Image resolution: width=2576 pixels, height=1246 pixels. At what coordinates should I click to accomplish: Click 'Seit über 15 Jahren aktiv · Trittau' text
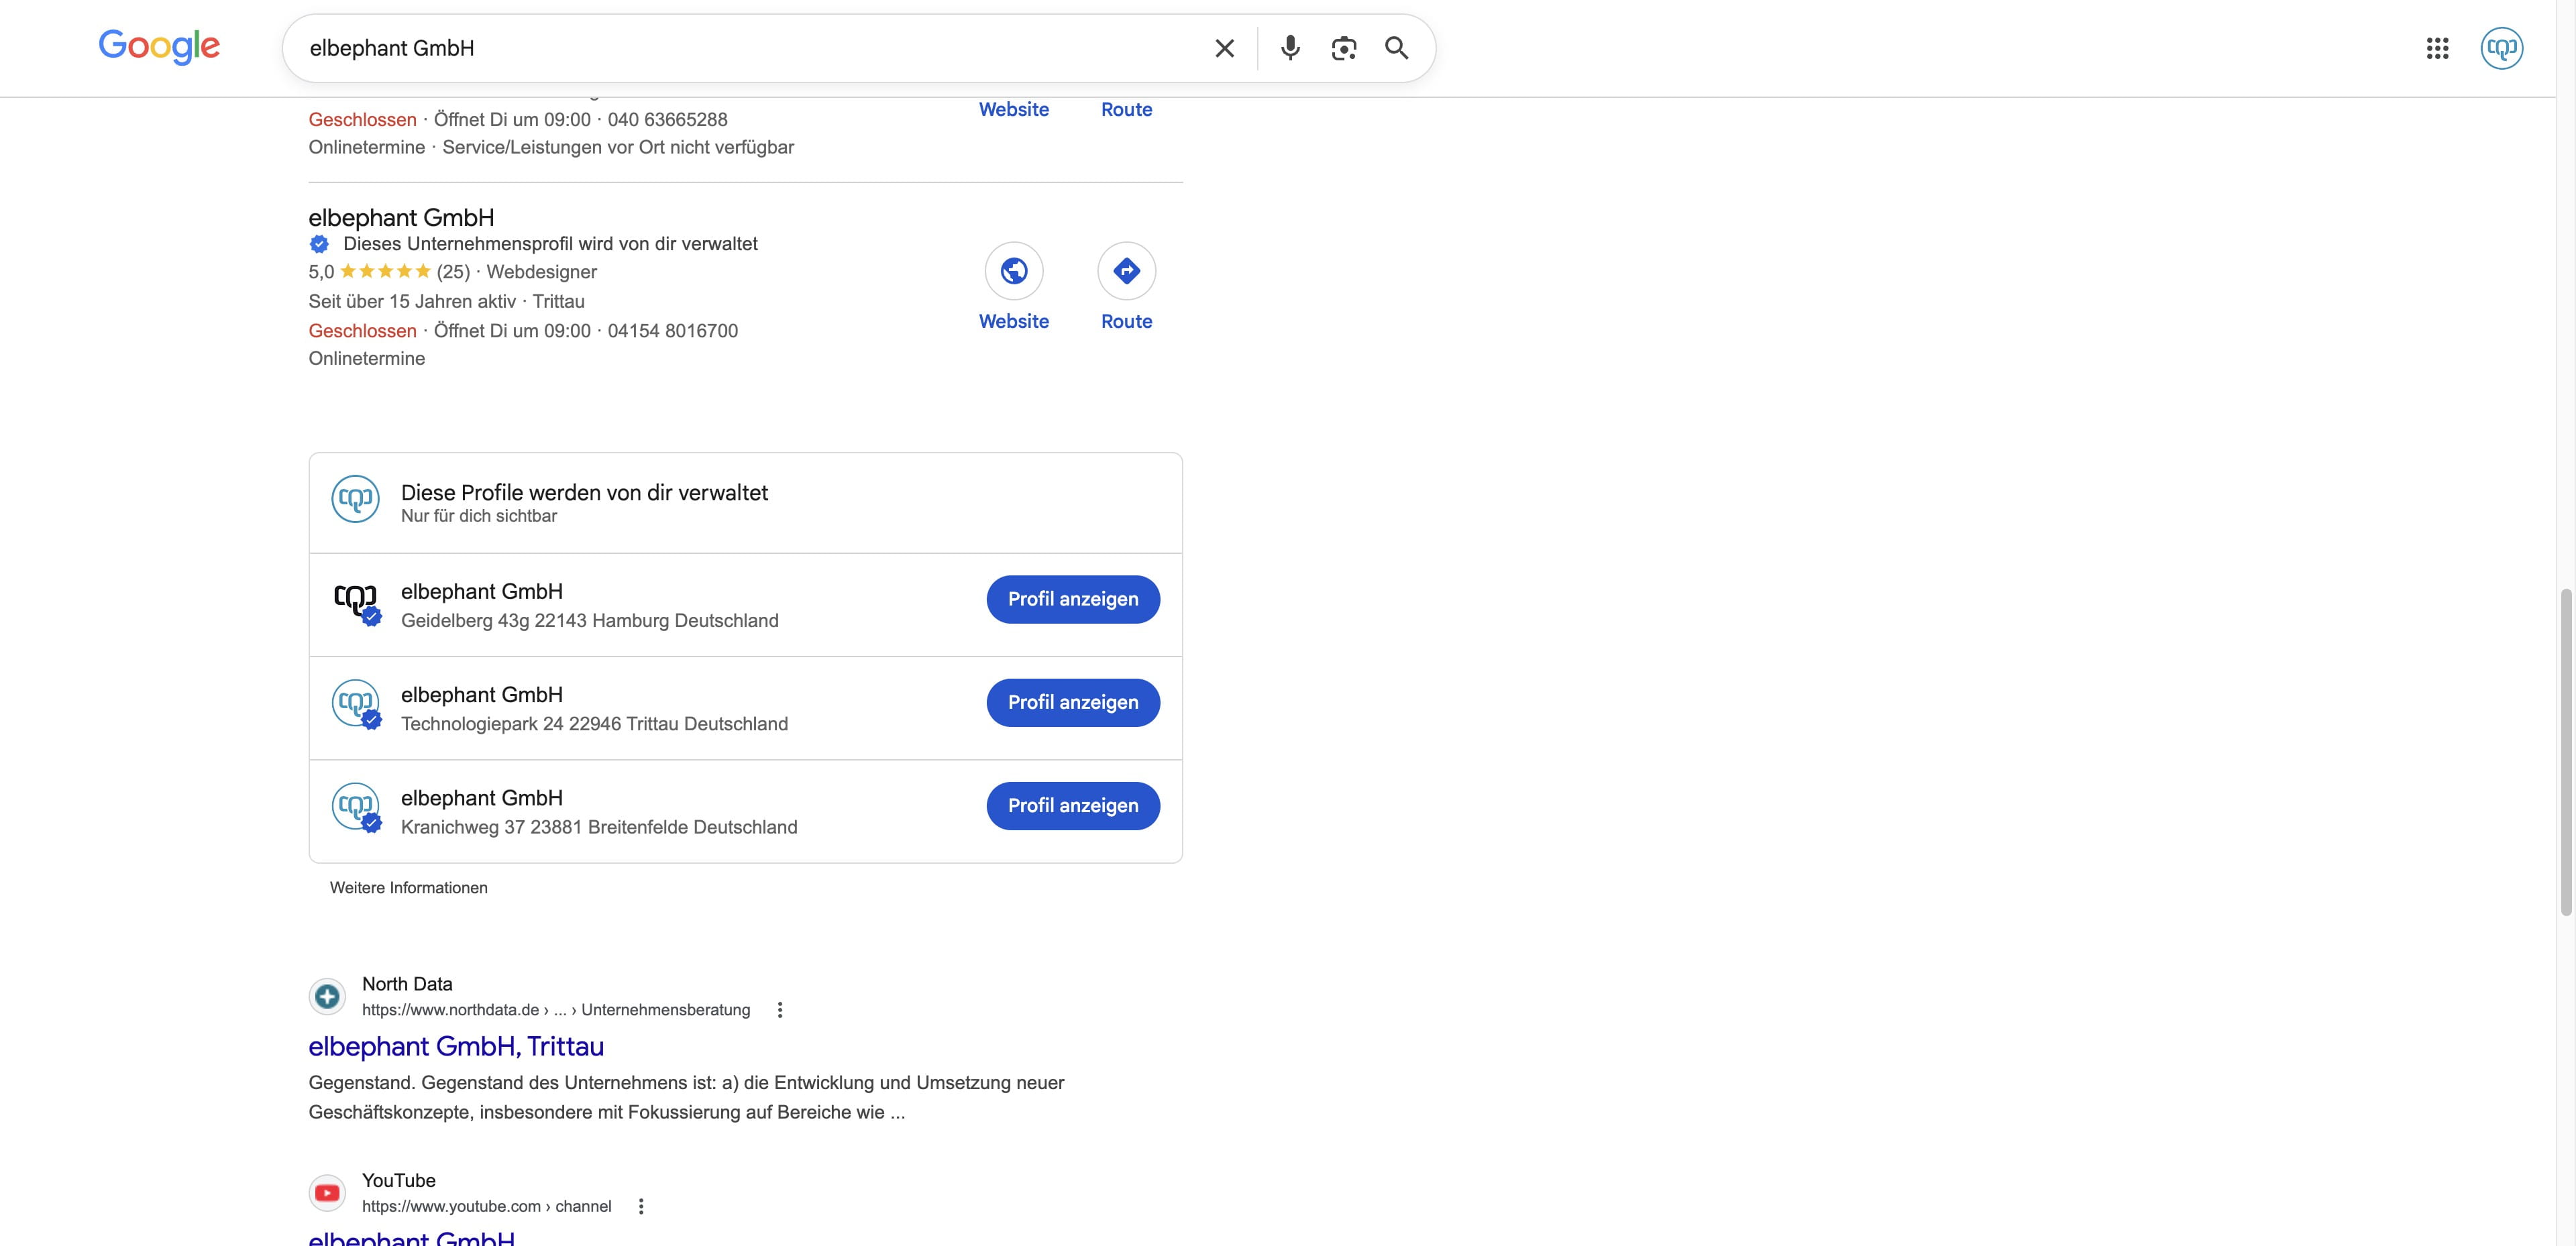pos(446,301)
